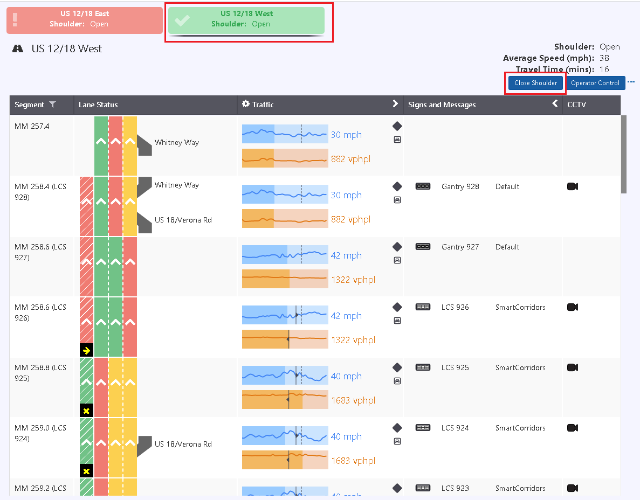This screenshot has width=640, height=500.
Task: Click speed chart in LCS 925 row
Action: (285, 375)
